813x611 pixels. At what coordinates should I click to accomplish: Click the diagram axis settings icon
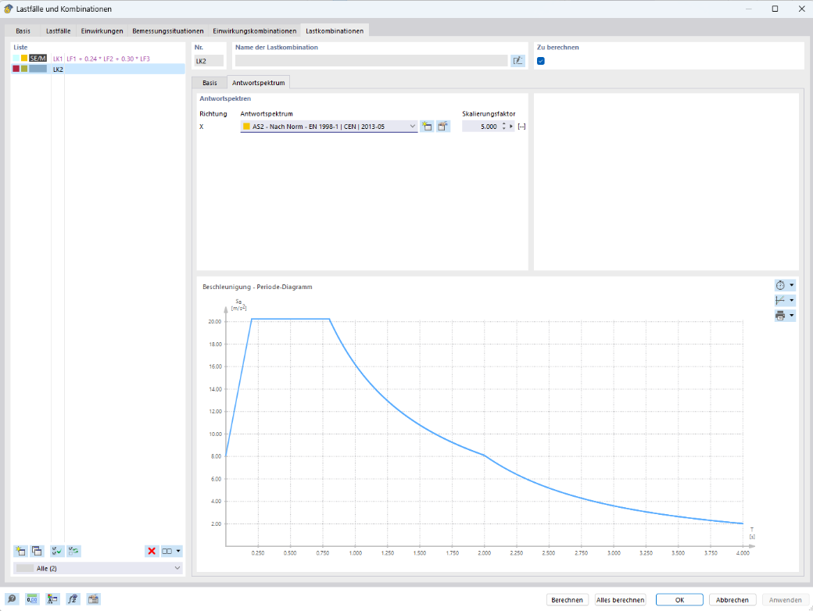coord(780,300)
